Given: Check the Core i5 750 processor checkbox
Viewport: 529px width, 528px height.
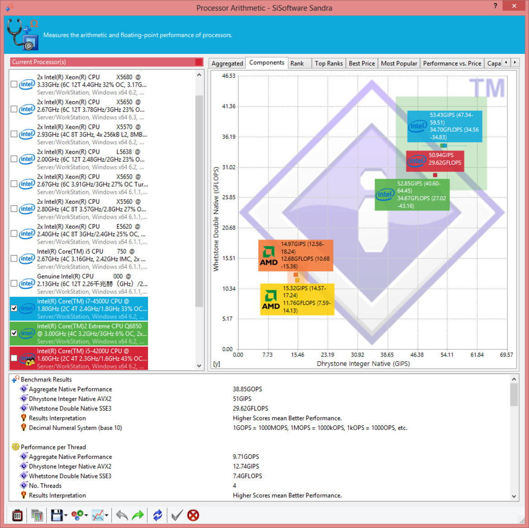Looking at the screenshot, I should click(14, 259).
